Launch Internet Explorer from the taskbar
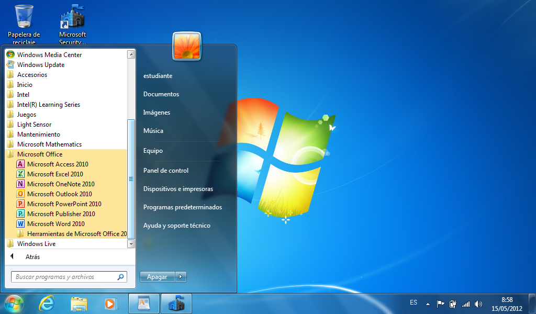Screen dimensions: 536x314 coord(47,303)
